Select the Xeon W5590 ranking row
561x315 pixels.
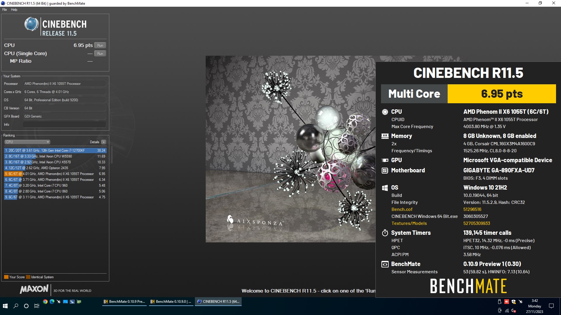[55, 156]
